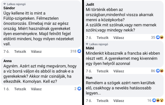The height and width of the screenshot is (105, 165).
Task: Click Válasz under Hun's comment
Action: click(119, 101)
